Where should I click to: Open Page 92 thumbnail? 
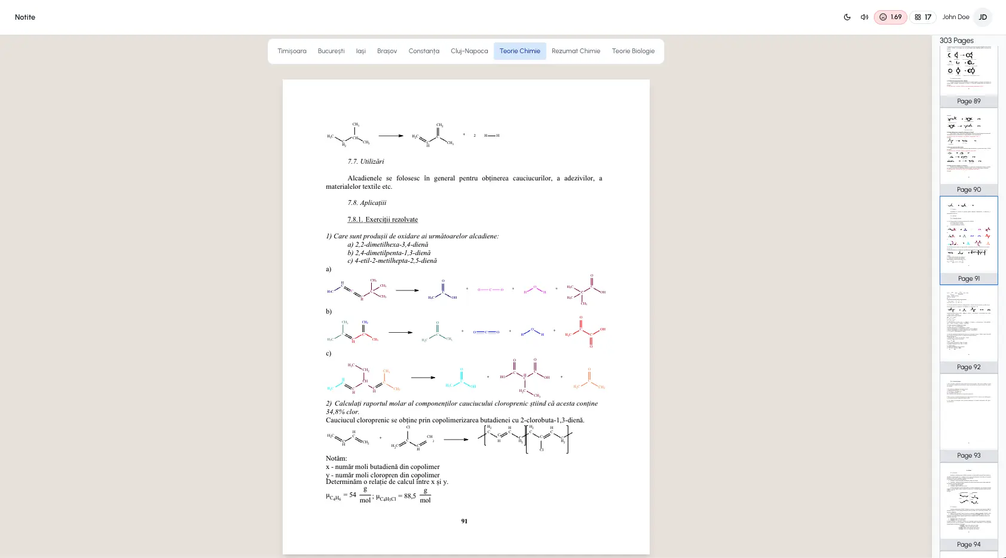[x=969, y=329]
